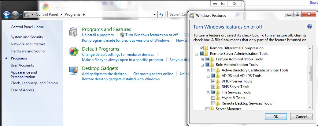The image size is (318, 126).
Task: Expand AD DS and AD LDS Tools node
Action: pos(208,76)
